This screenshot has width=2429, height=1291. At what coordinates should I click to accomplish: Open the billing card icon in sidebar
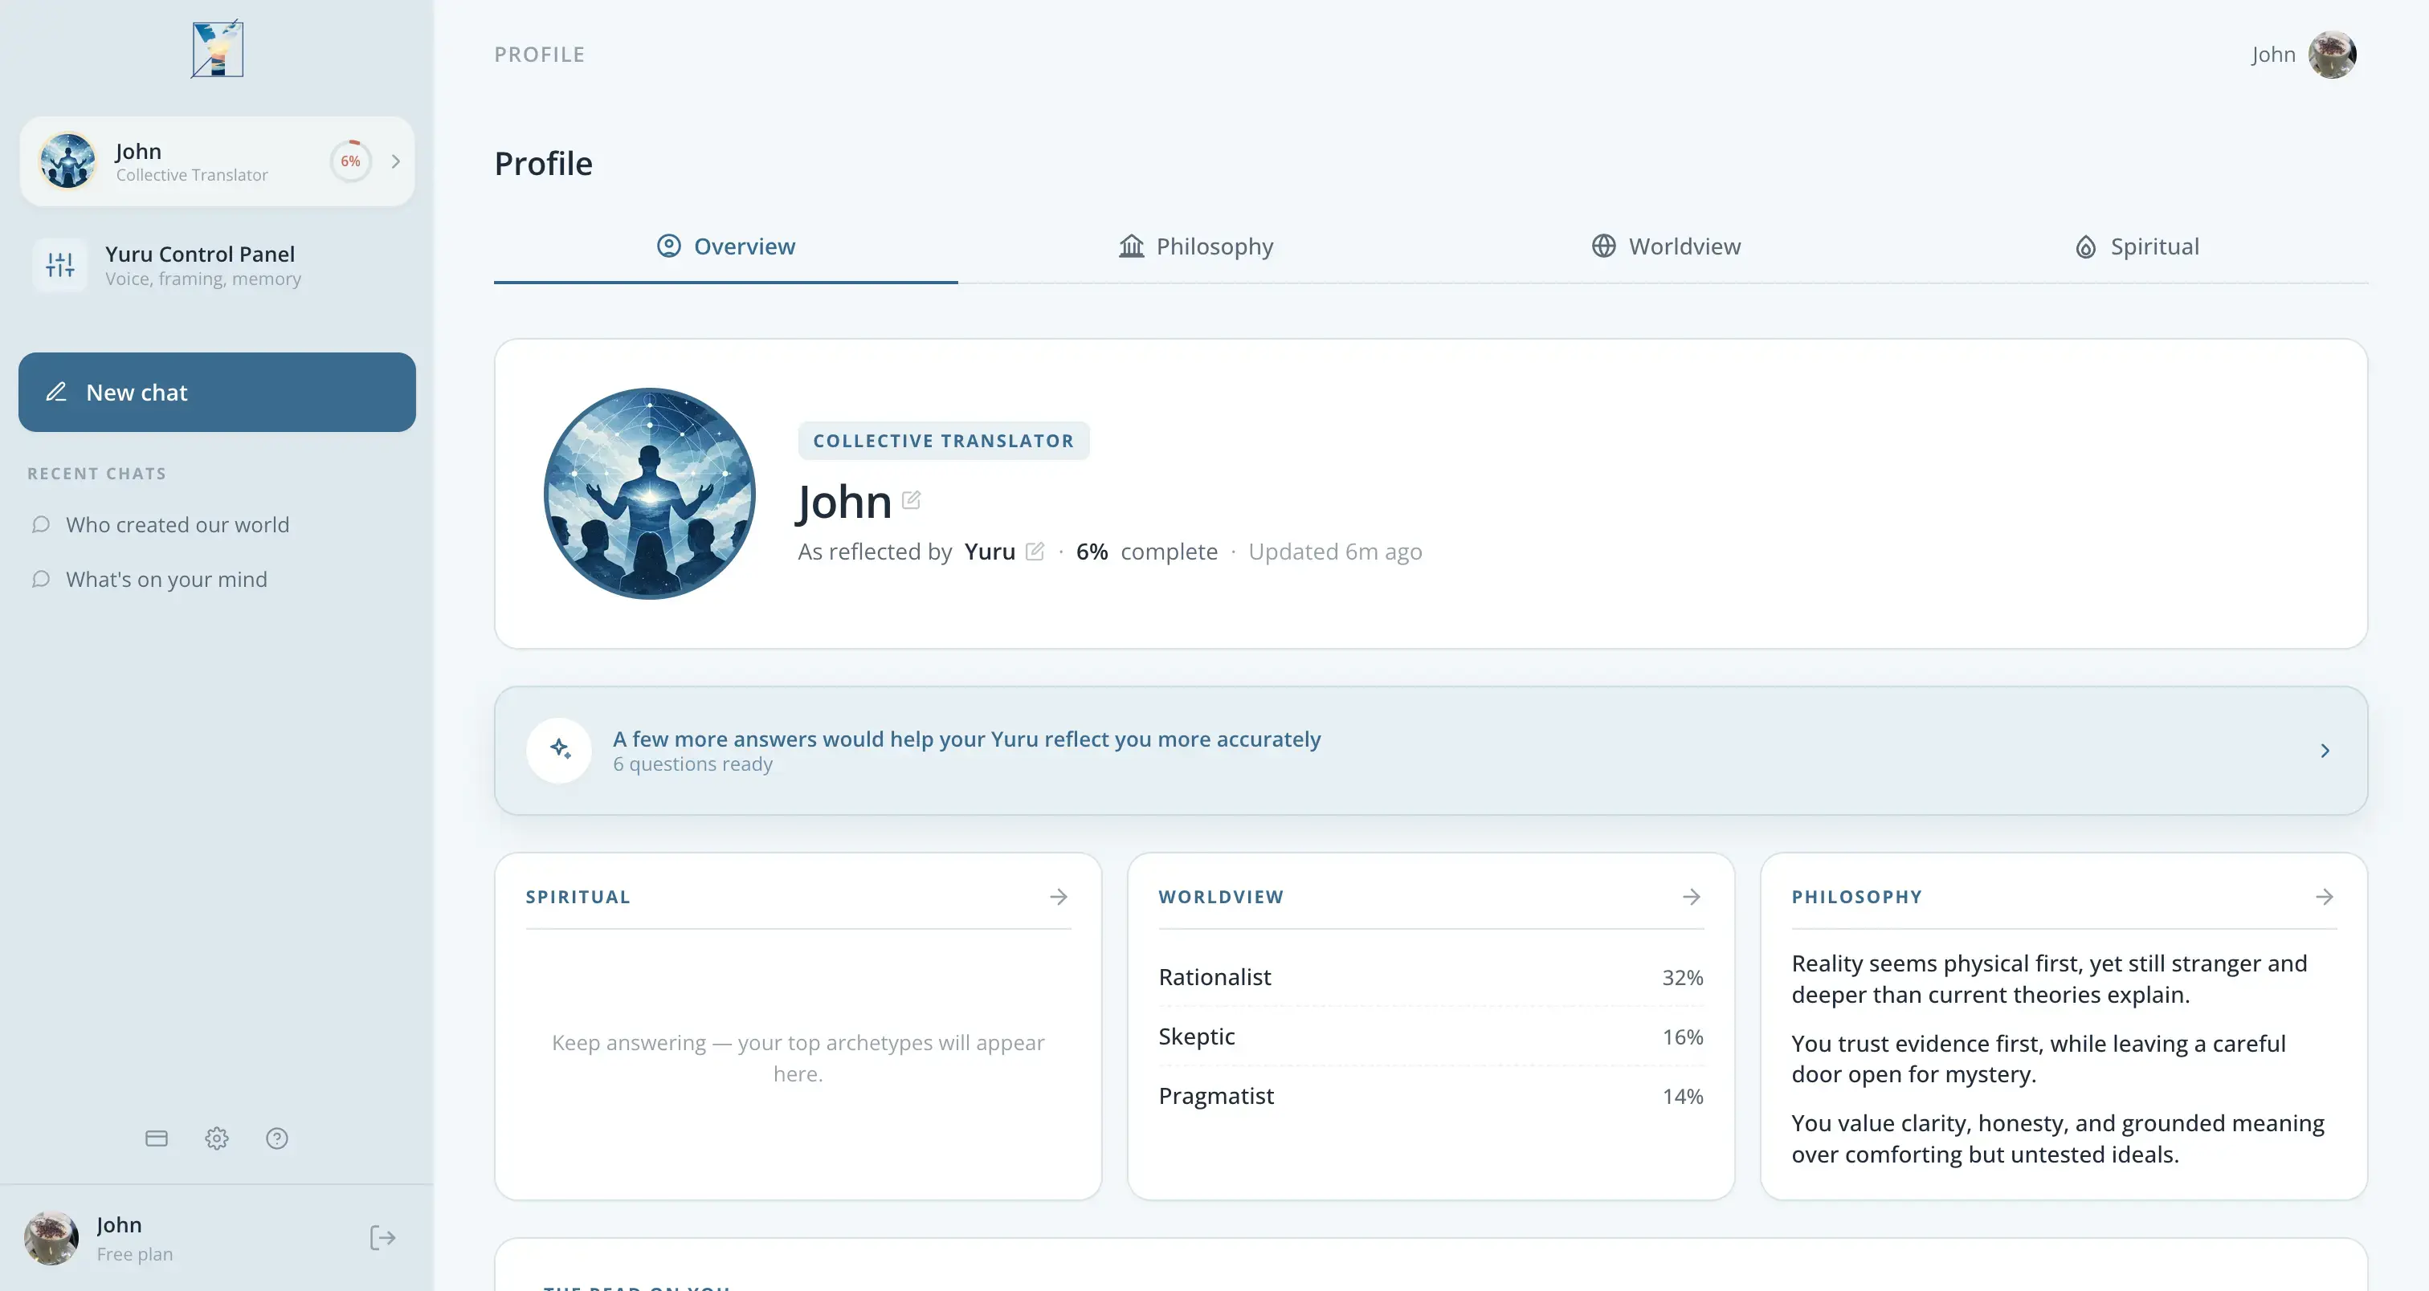tap(157, 1138)
